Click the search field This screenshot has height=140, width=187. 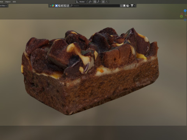(x=95, y=6)
